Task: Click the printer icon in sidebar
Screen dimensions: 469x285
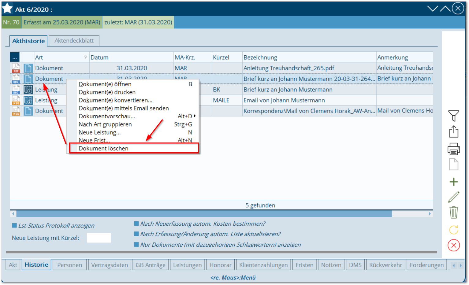Action: click(x=454, y=149)
